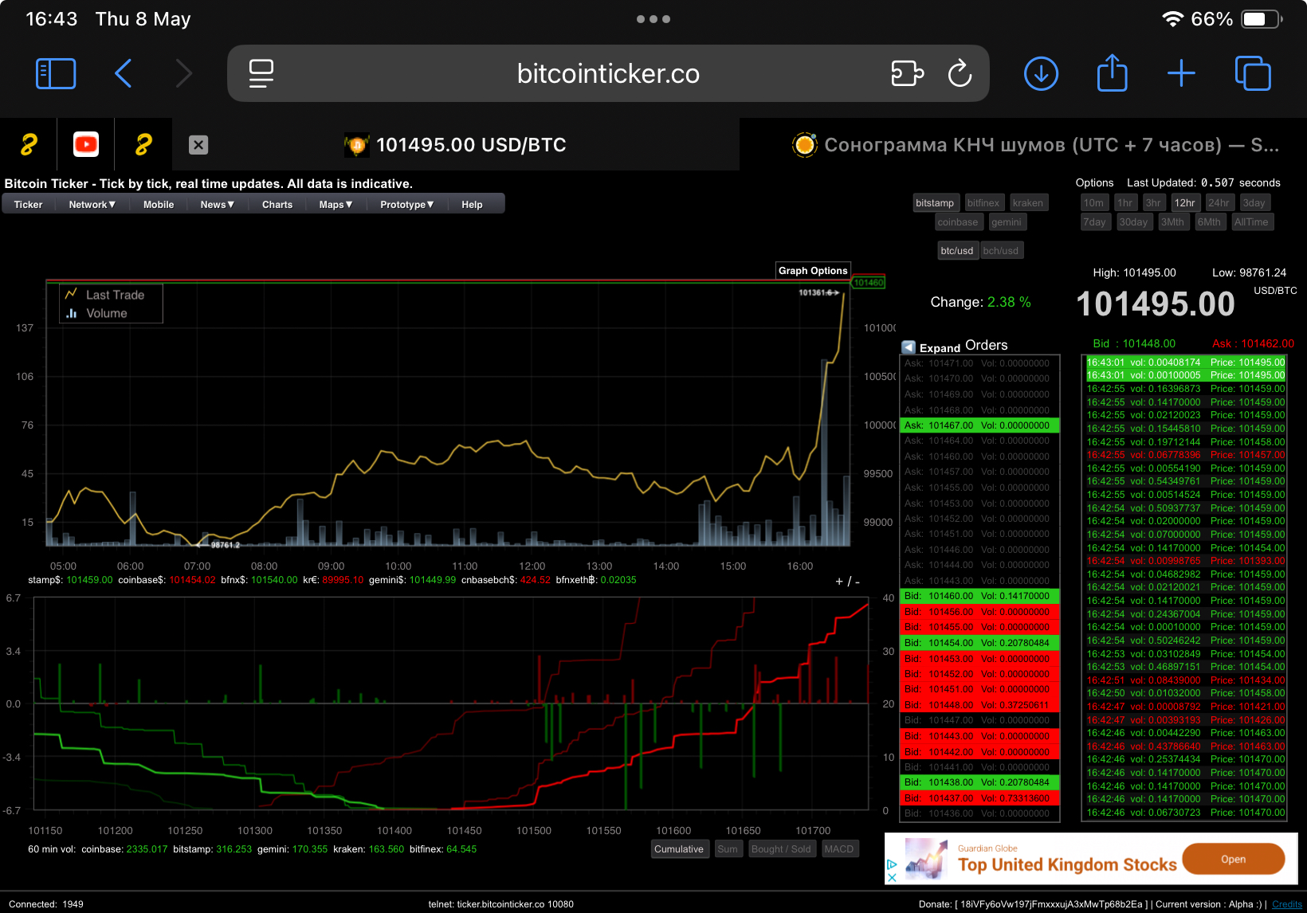Screen dimensions: 1307x913
Task: Open the share sheet
Action: [x=1112, y=72]
